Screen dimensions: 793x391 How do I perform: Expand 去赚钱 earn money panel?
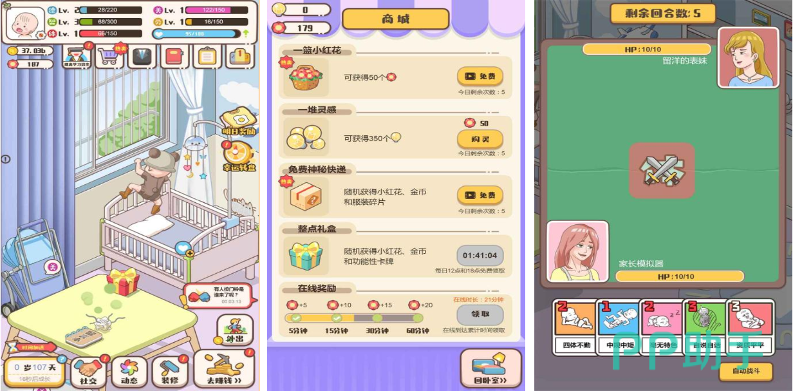[224, 369]
